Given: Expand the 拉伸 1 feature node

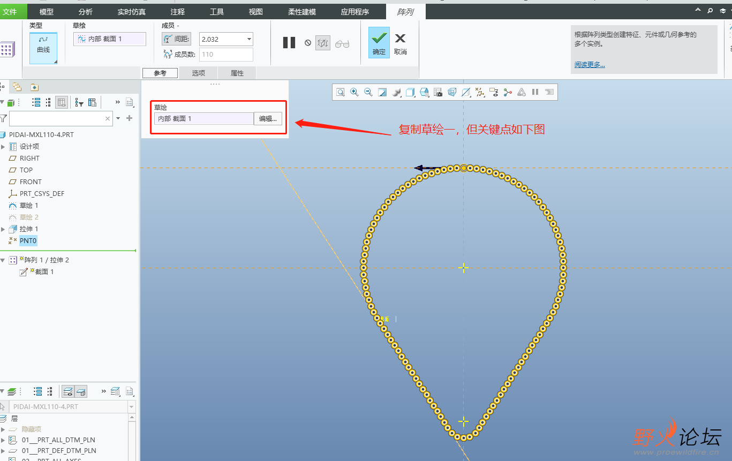Looking at the screenshot, I should coord(3,229).
